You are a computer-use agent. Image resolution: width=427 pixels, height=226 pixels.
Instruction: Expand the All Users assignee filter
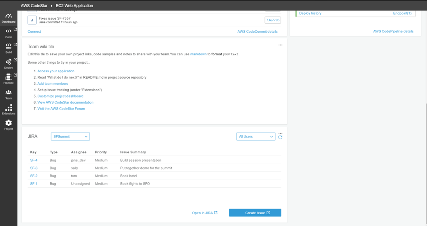(256, 136)
